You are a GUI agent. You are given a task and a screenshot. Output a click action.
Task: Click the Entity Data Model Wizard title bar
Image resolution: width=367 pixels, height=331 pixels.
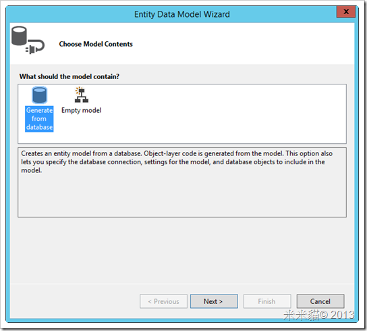tap(182, 14)
